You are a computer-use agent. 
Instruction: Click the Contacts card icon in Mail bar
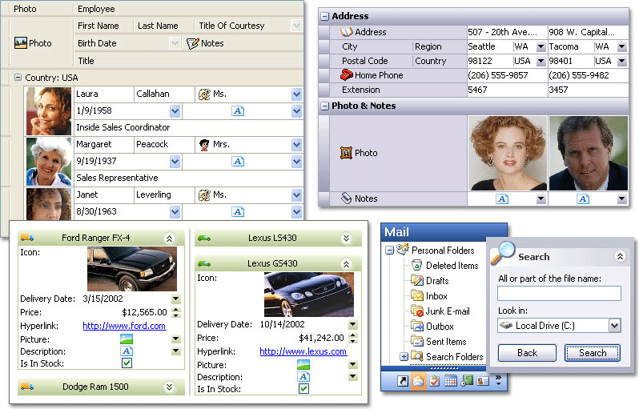point(482,381)
